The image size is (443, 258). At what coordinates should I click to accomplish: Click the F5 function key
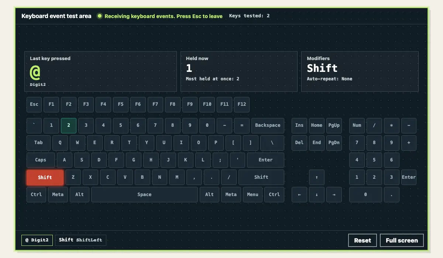click(121, 104)
